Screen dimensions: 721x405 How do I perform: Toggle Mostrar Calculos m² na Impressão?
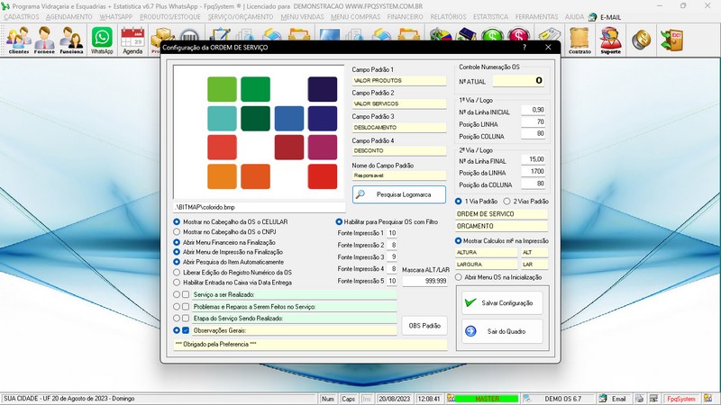pyautogui.click(x=459, y=240)
